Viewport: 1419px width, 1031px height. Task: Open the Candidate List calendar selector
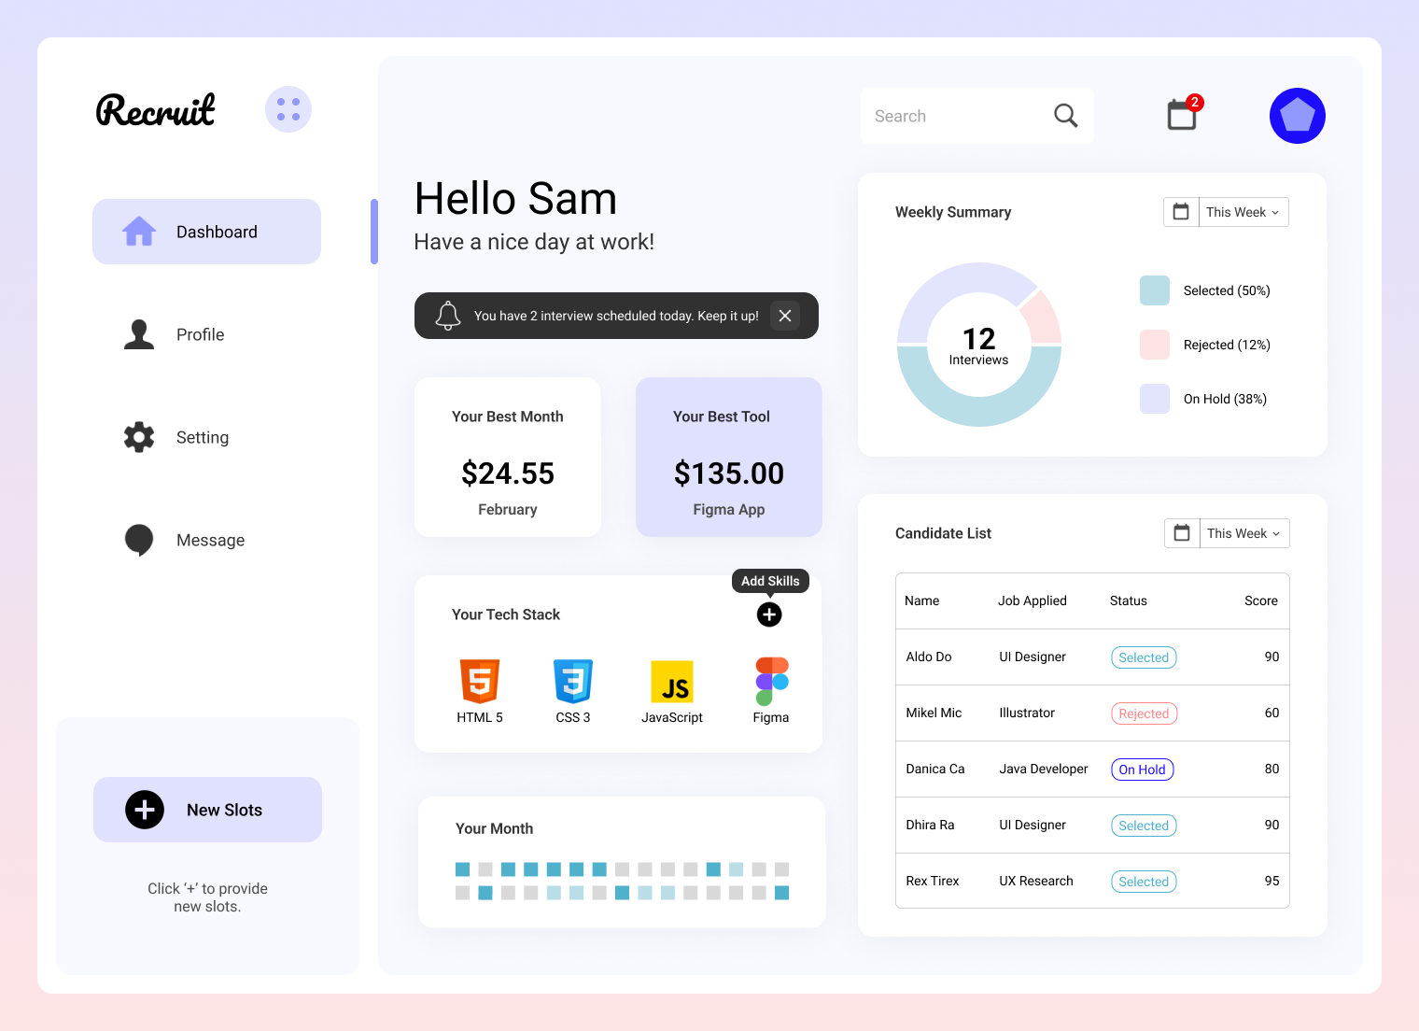pos(1181,532)
